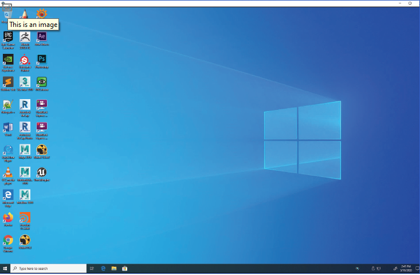This screenshot has height=275, width=420.
Task: Open the Firefox desktop shortcut
Action: 8,219
